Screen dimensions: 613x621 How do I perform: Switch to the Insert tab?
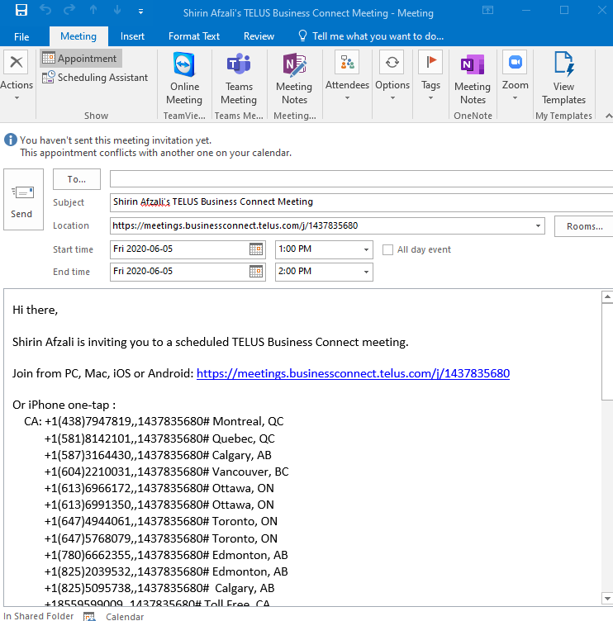click(x=132, y=36)
